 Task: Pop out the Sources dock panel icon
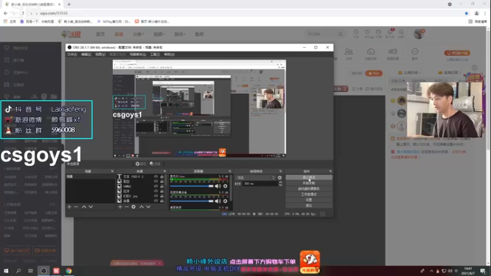164,171
